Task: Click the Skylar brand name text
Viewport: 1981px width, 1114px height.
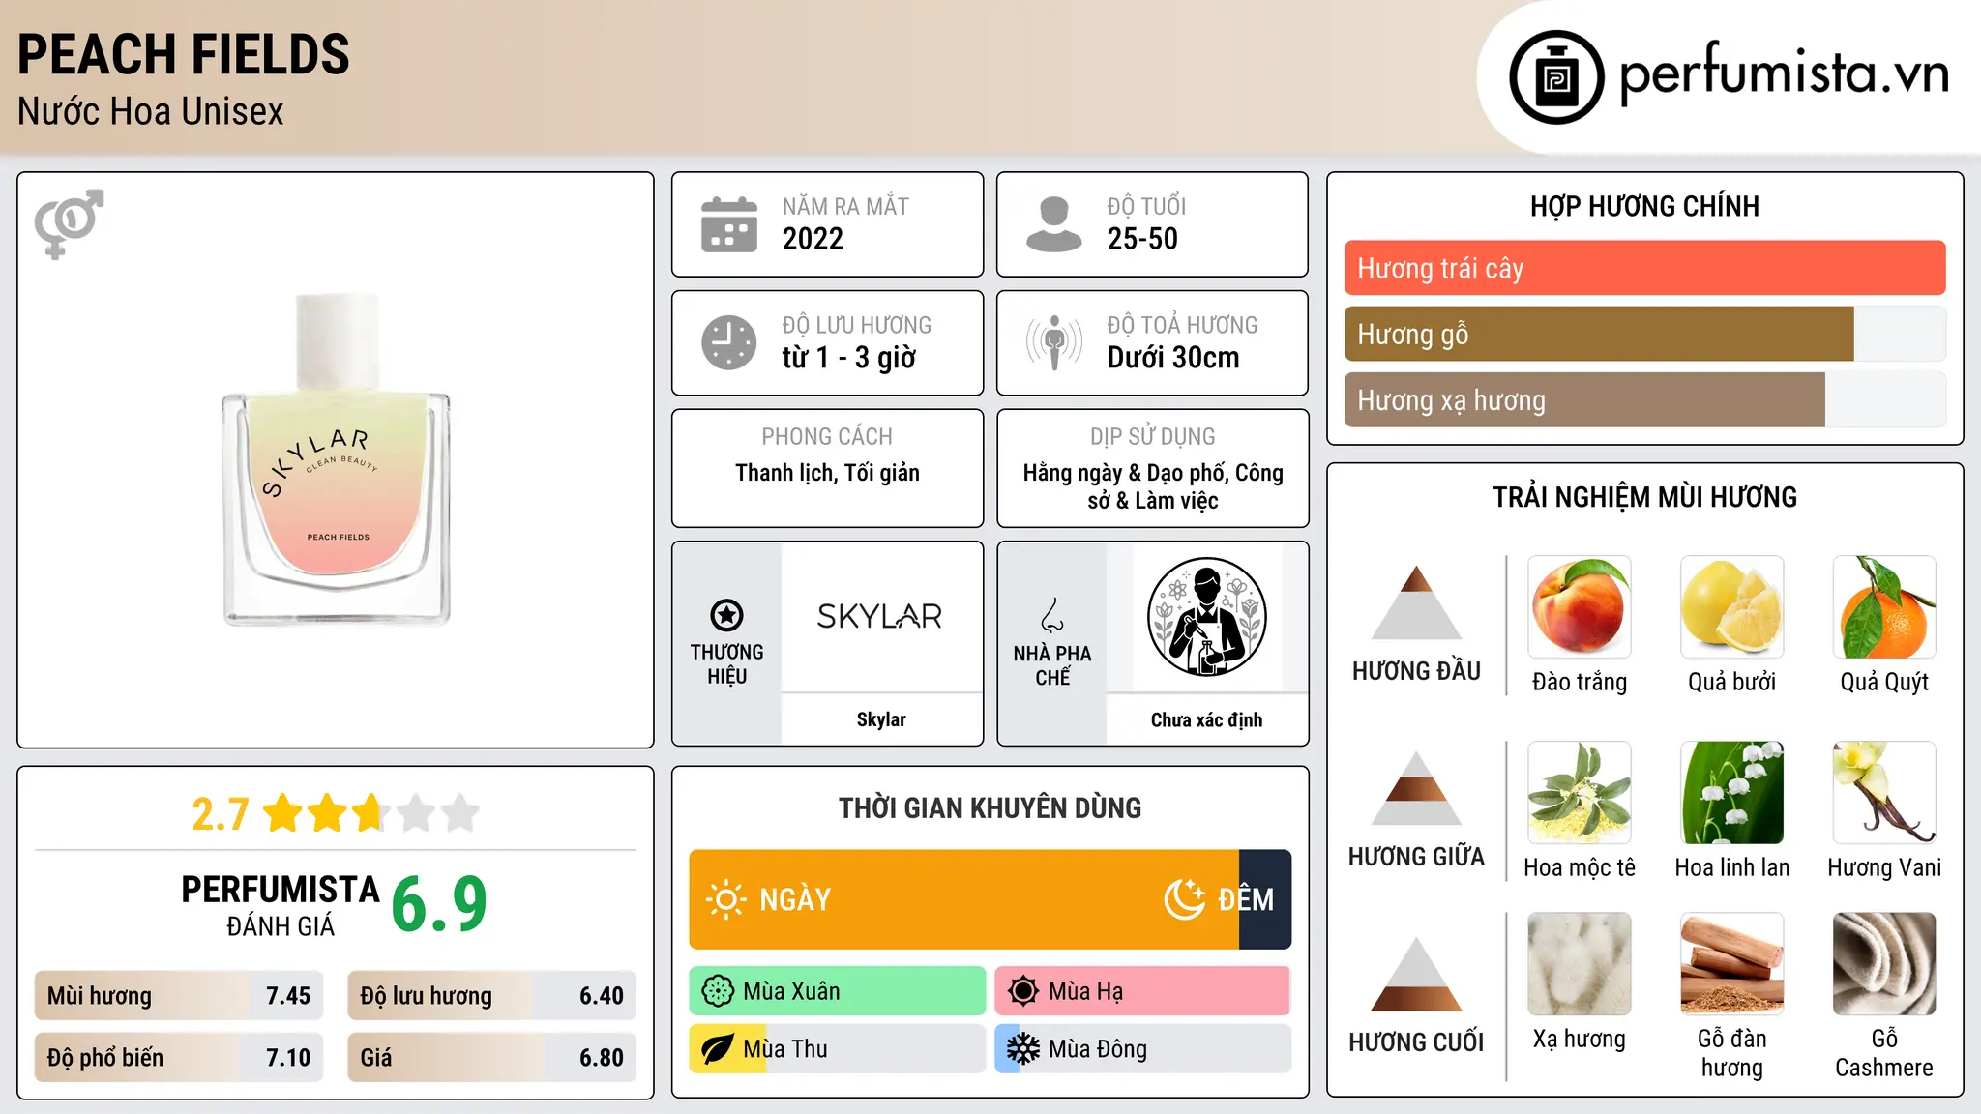Action: 881,719
